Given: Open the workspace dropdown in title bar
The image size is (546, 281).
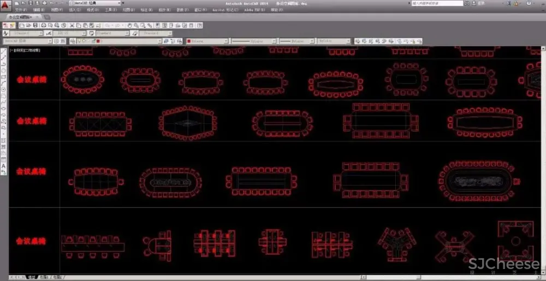Looking at the screenshot, I should [96, 3].
